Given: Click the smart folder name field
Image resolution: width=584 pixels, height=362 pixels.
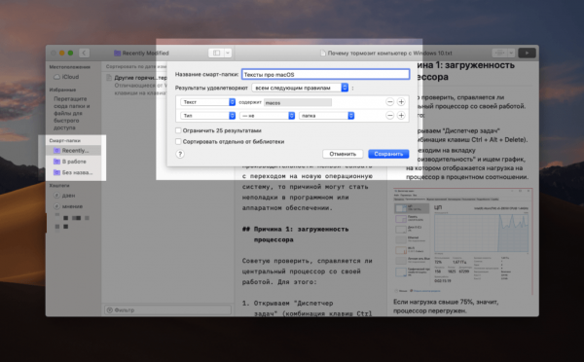Looking at the screenshot, I should pos(325,75).
